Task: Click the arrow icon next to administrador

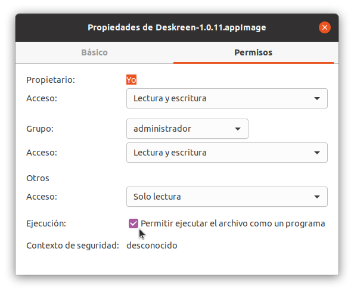Action: click(238, 129)
